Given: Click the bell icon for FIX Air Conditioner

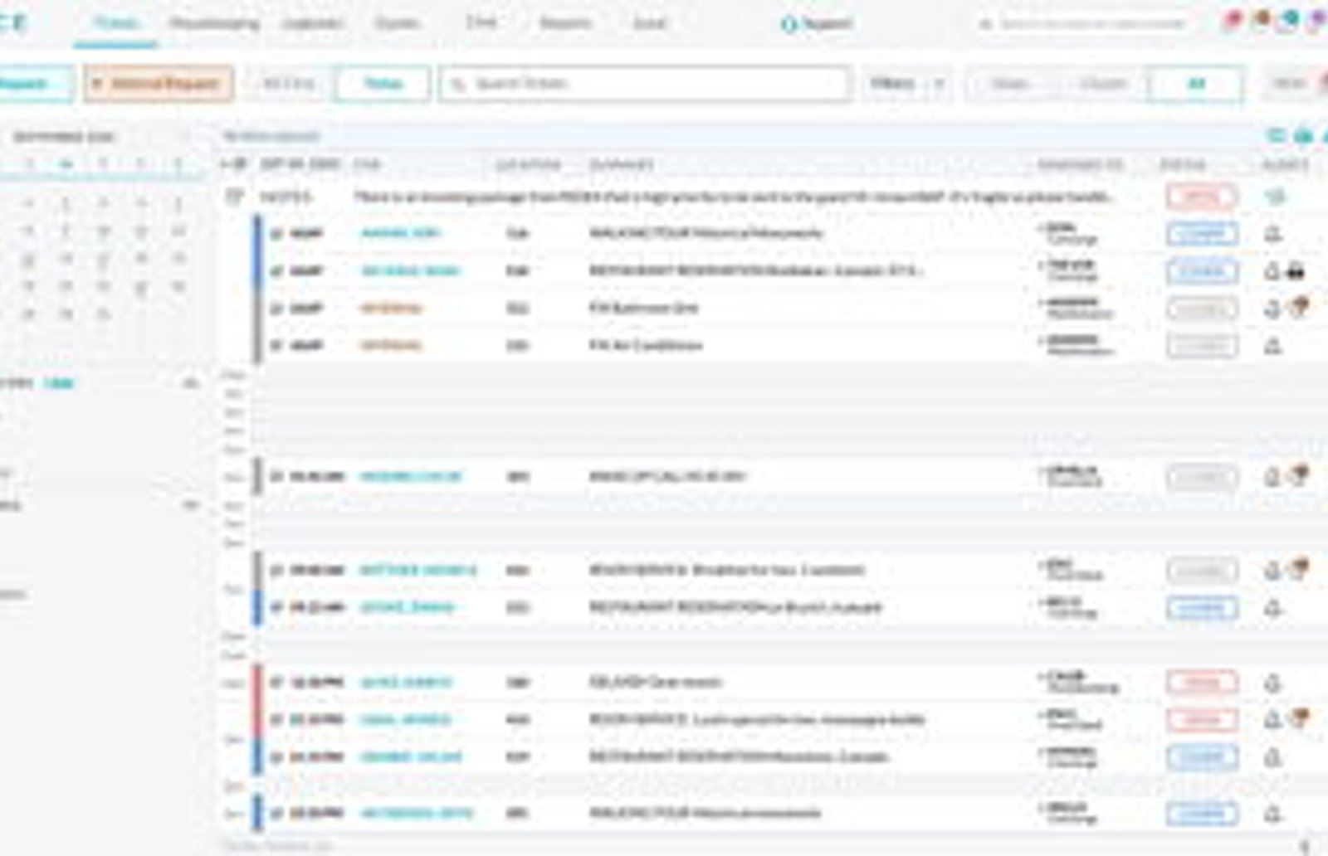Looking at the screenshot, I should pyautogui.click(x=1272, y=346).
